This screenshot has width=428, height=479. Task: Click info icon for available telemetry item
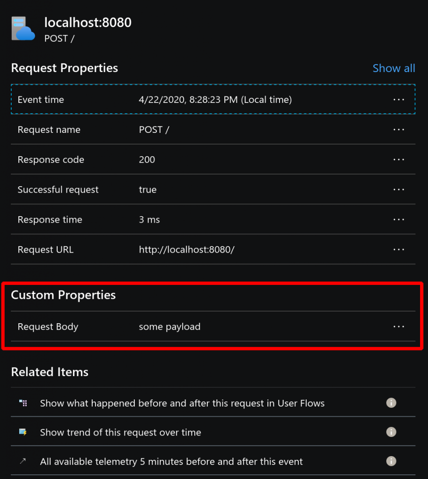click(391, 461)
